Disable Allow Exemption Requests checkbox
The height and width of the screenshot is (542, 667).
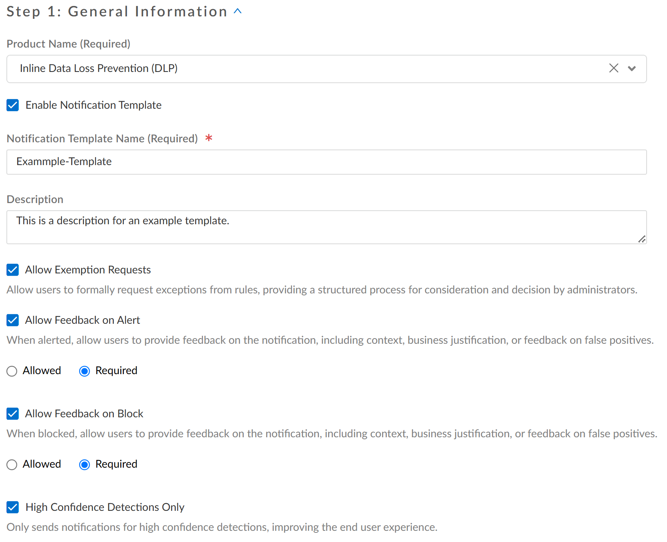click(x=13, y=270)
